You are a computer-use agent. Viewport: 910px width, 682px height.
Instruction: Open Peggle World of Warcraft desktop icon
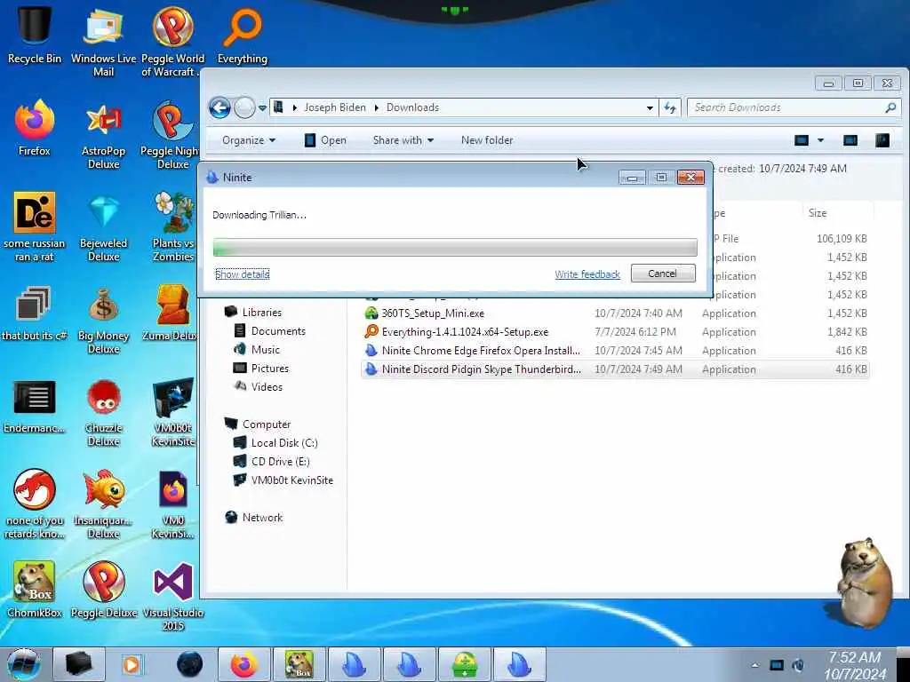172,41
